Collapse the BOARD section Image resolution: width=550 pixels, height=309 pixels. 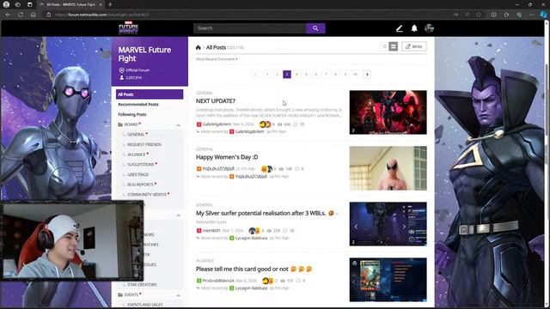coord(178,125)
